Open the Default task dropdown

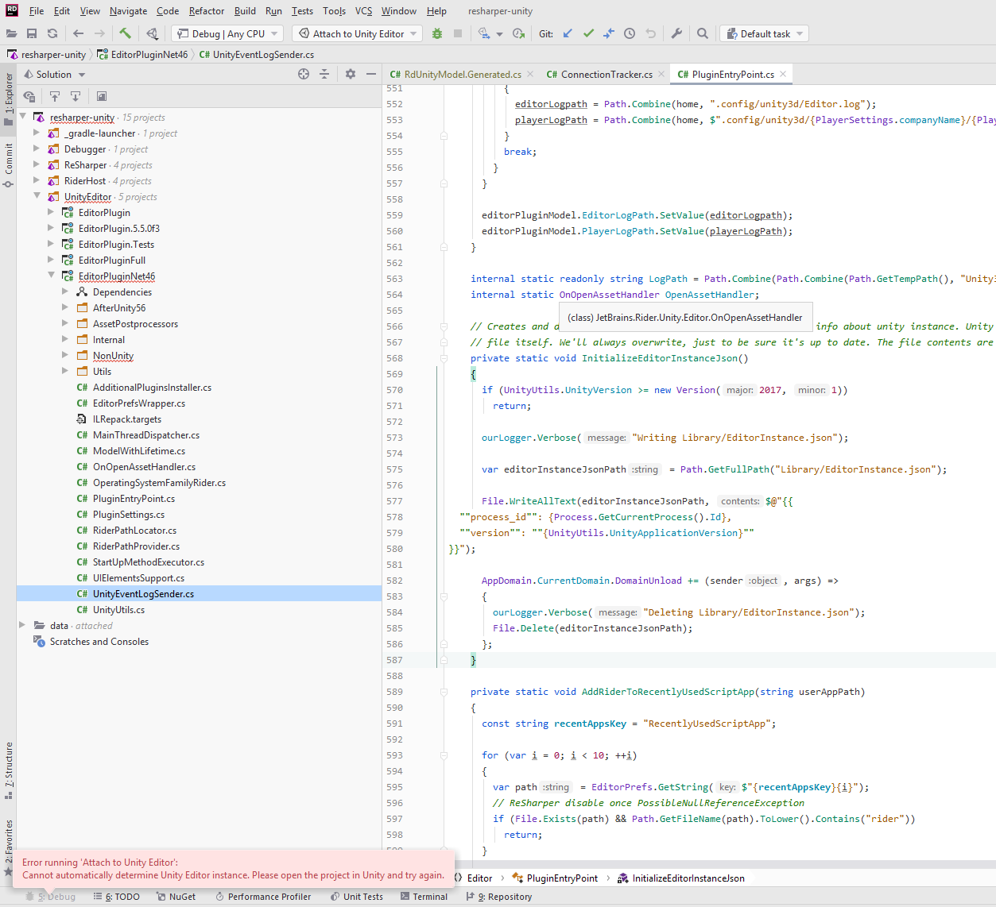point(764,33)
